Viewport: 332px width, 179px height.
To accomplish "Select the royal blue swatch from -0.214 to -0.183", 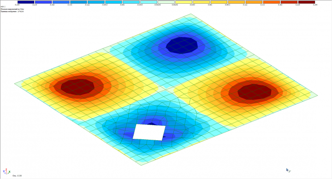I will click(x=43, y=2).
